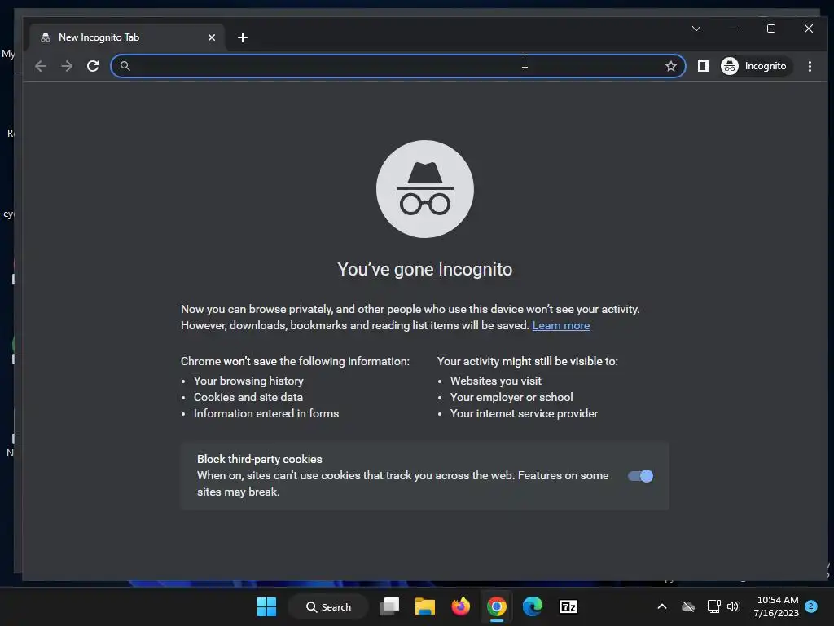Image resolution: width=834 pixels, height=626 pixels.
Task: Open the side panel icon
Action: point(703,66)
